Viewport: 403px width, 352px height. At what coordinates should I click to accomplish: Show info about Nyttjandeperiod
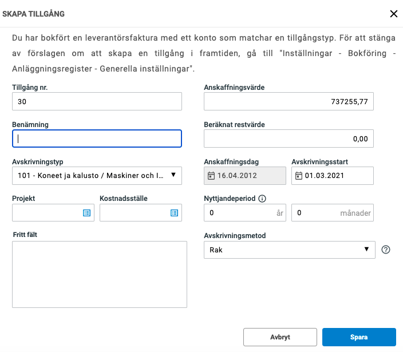tap(263, 199)
